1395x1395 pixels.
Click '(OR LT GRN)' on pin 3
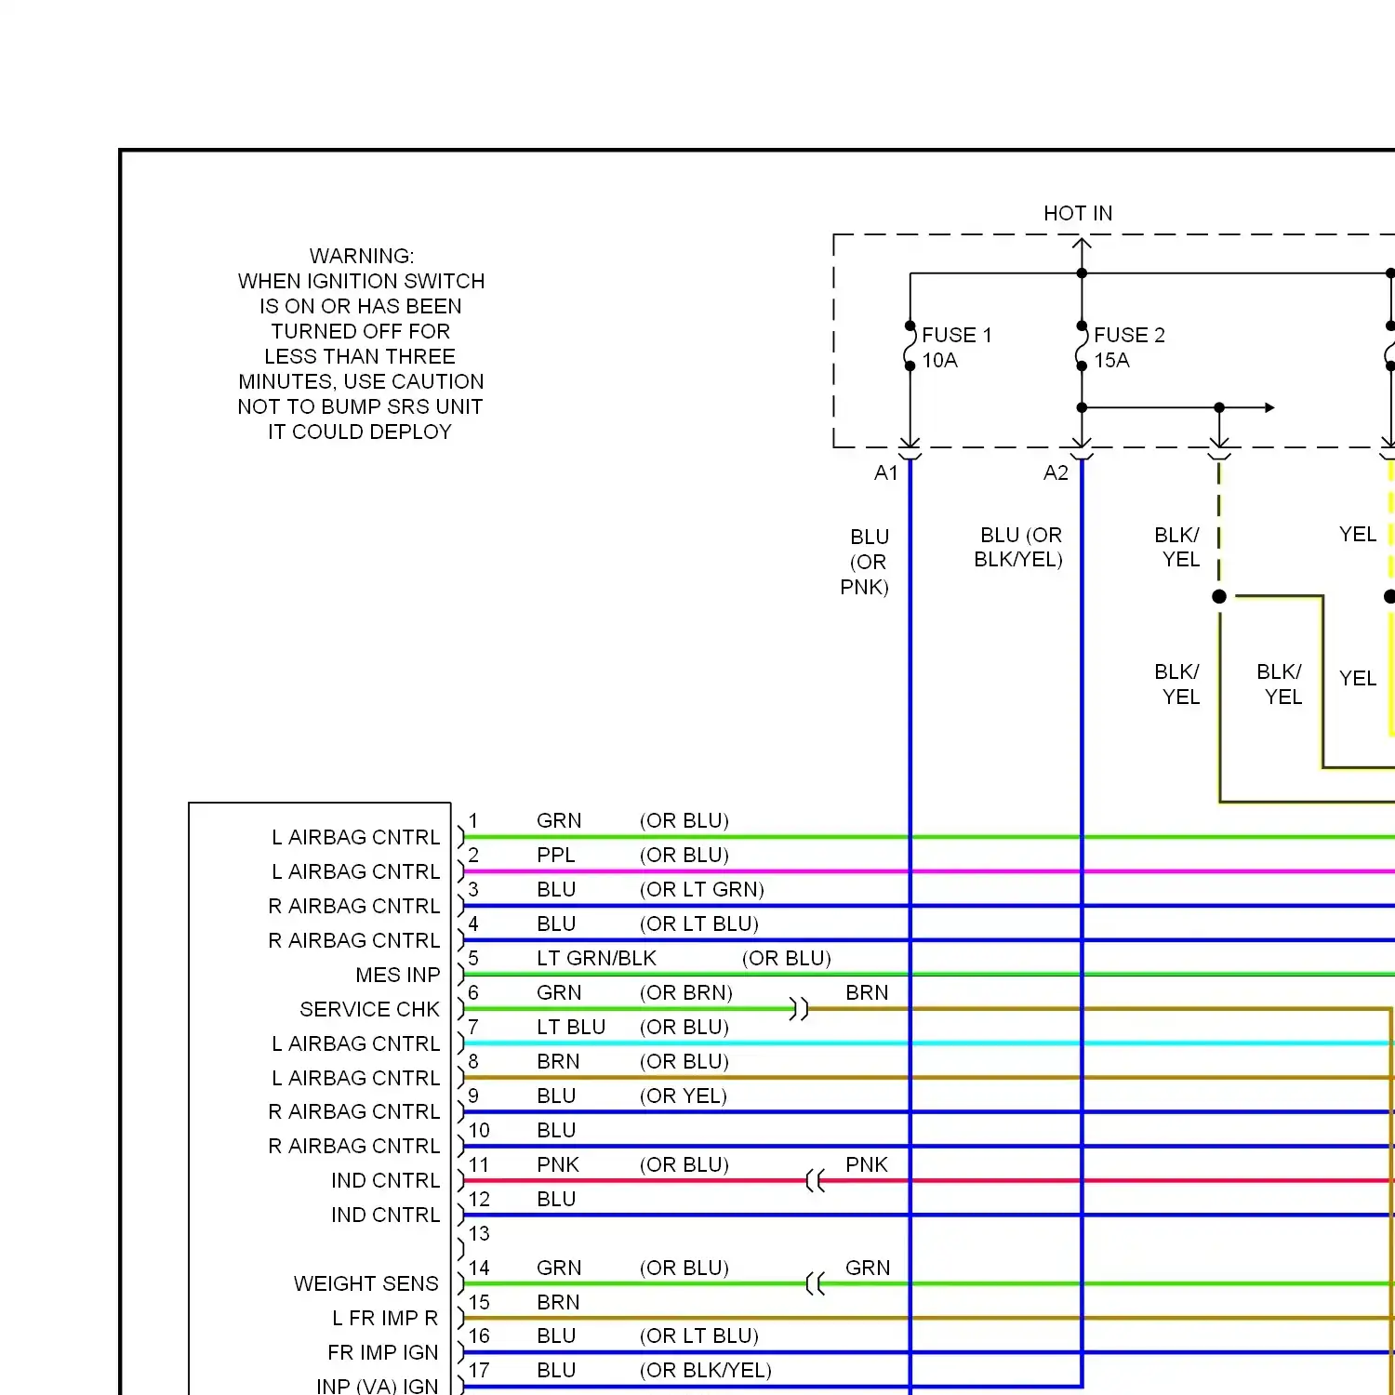[702, 889]
